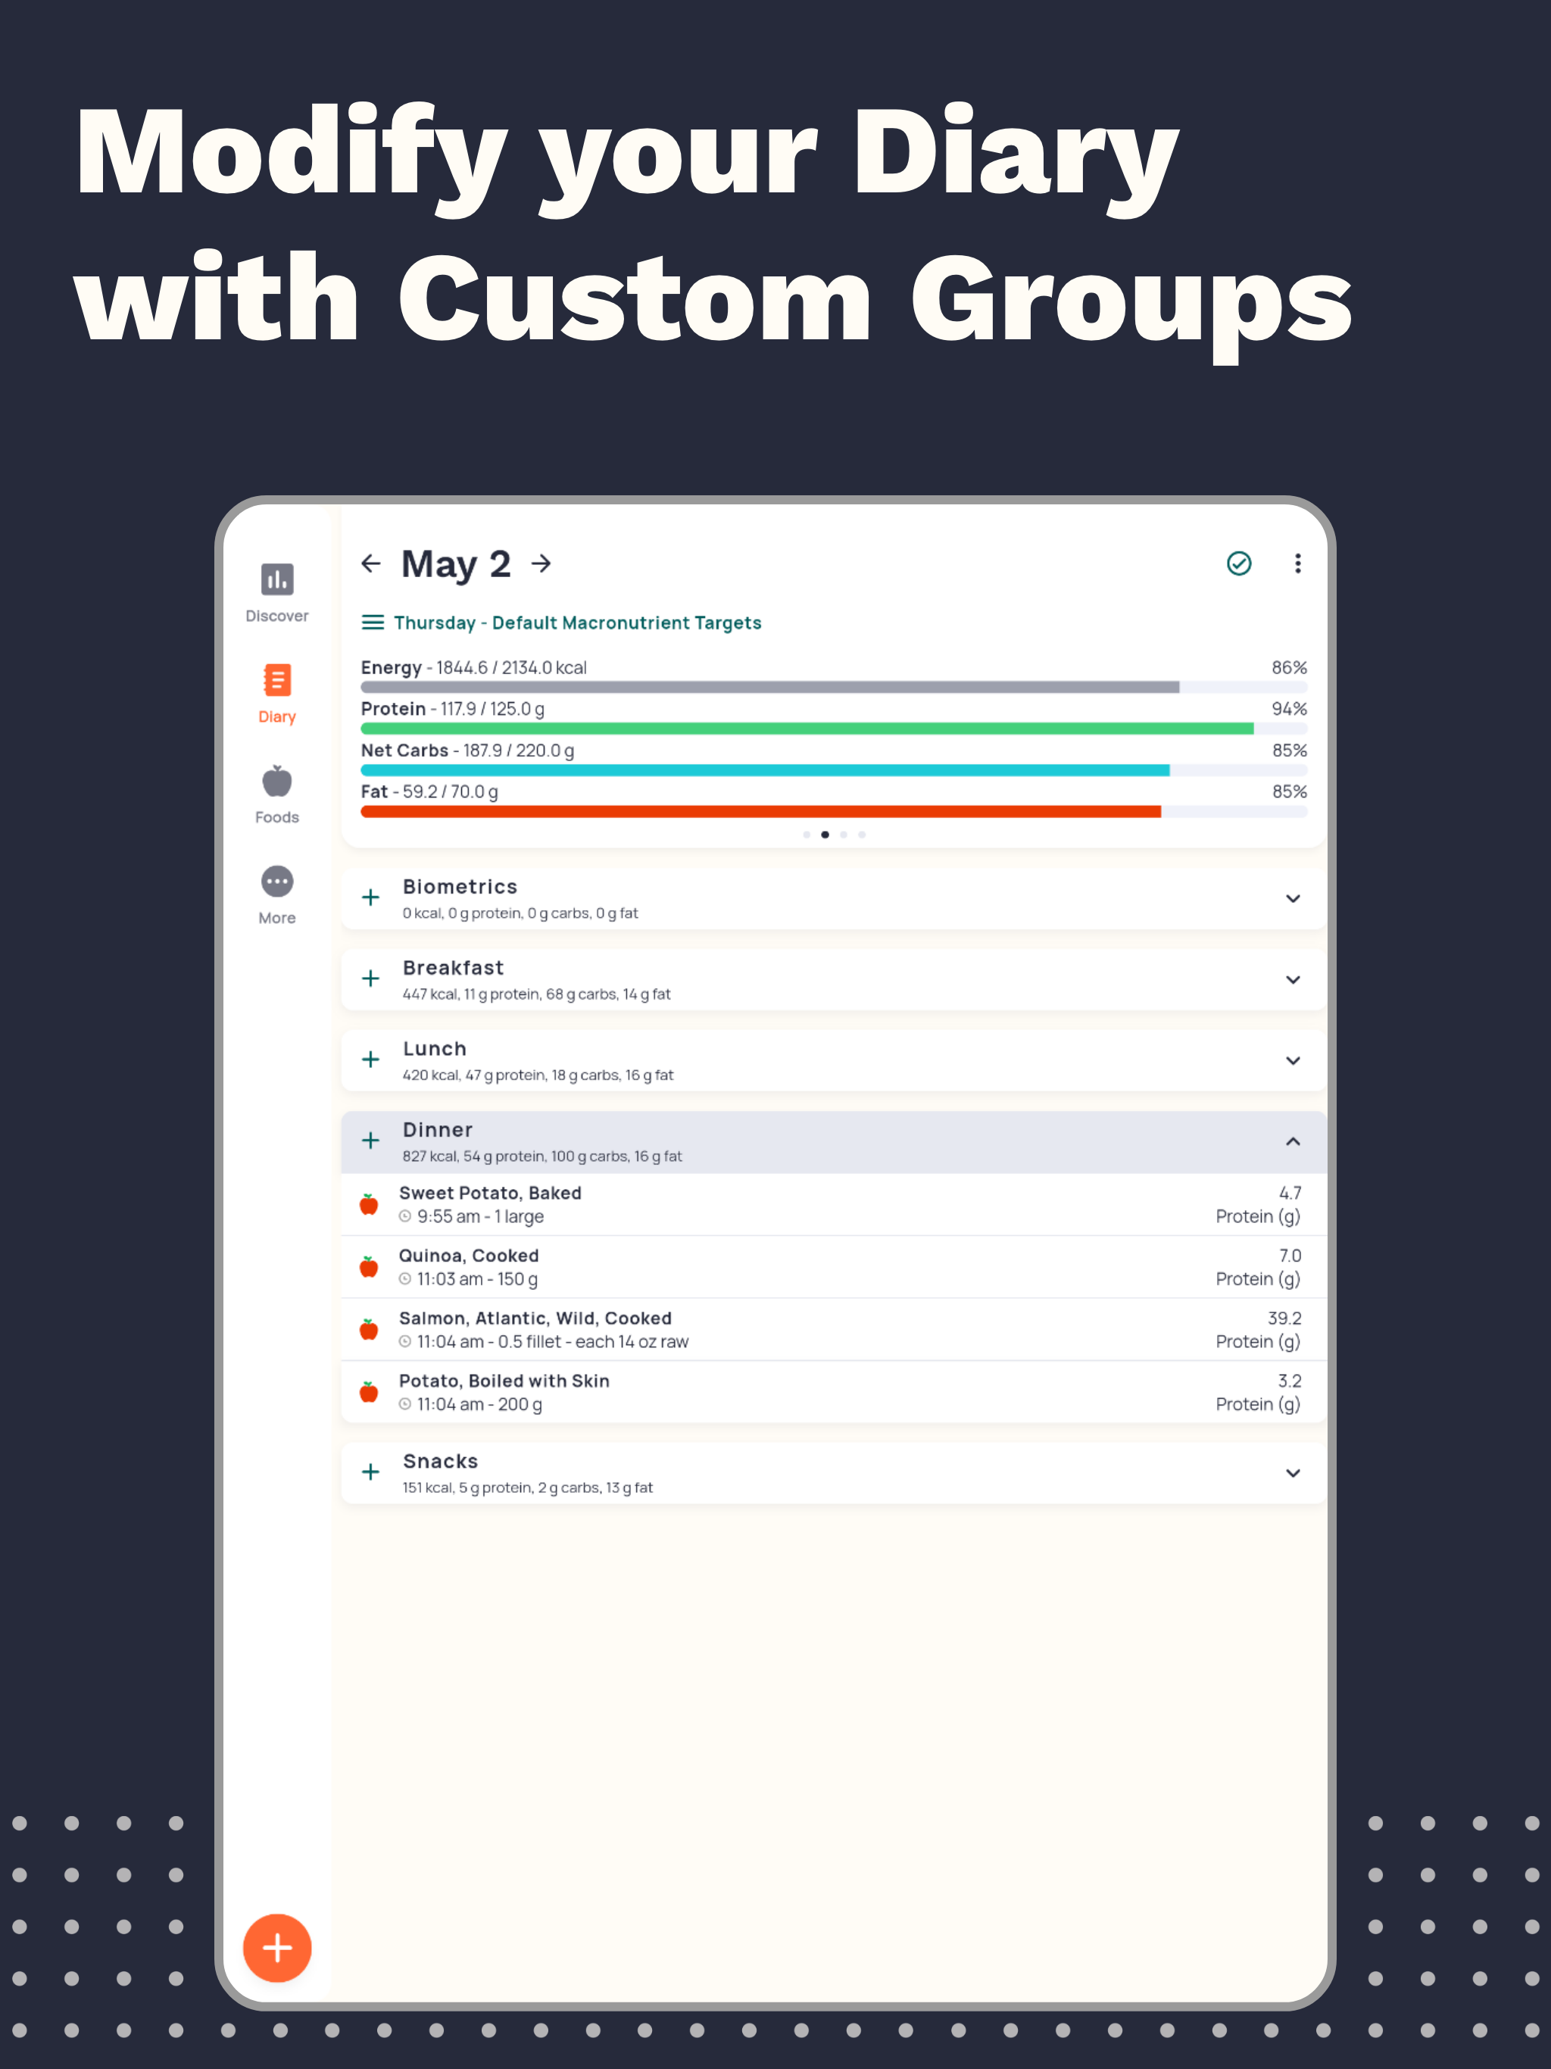Click the Biometrics group header title
The height and width of the screenshot is (2069, 1551).
(x=459, y=887)
